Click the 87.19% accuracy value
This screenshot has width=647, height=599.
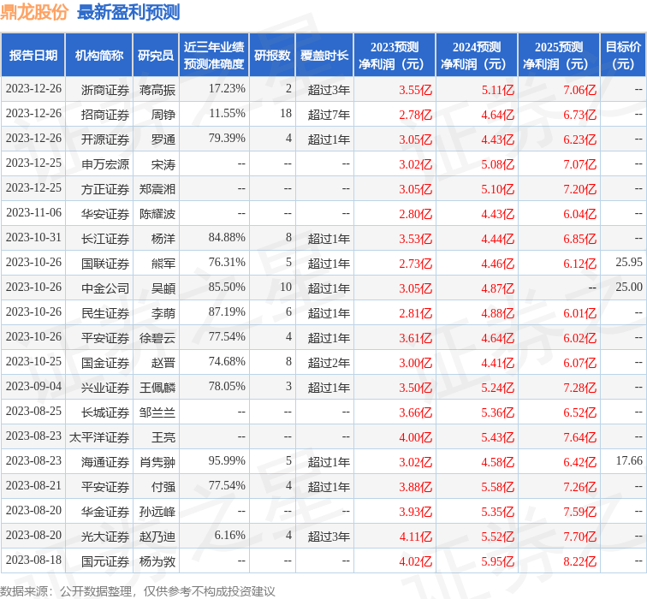[x=227, y=311]
